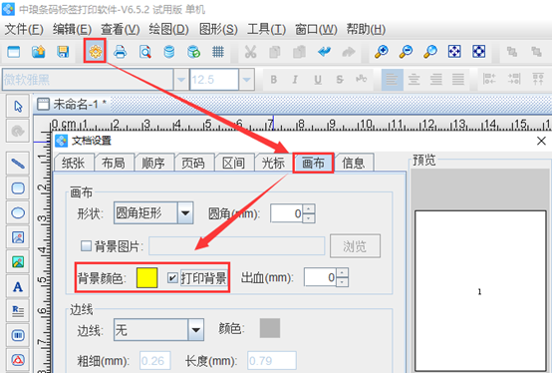
Task: Open the font size dropdown arrow
Action: (247, 80)
